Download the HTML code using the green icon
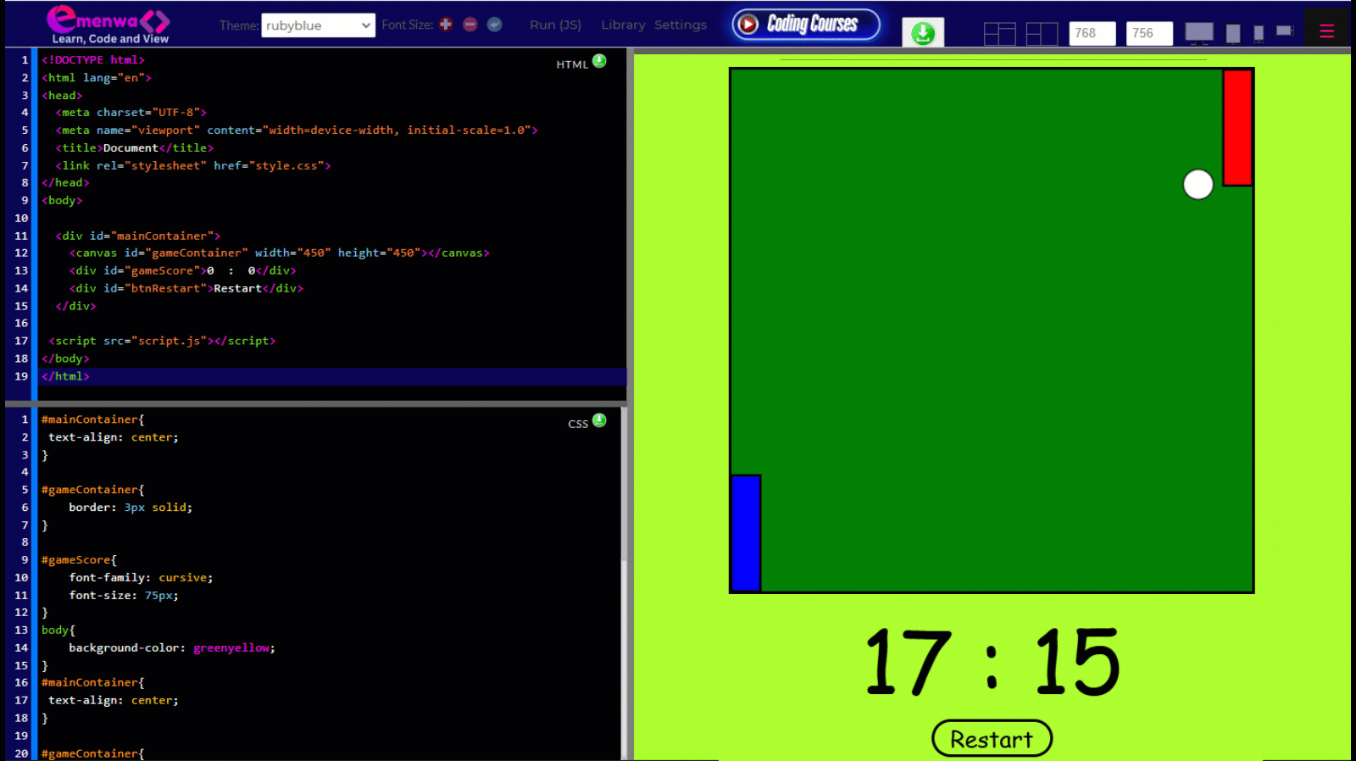This screenshot has height=761, width=1356. [599, 61]
